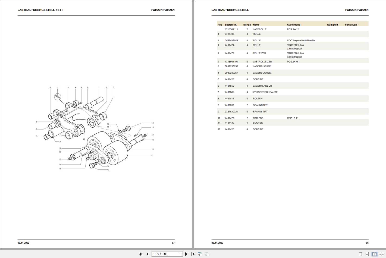Screen dimensions: 386x258
Task: Open the page number dropdown arrow
Action: (181, 254)
